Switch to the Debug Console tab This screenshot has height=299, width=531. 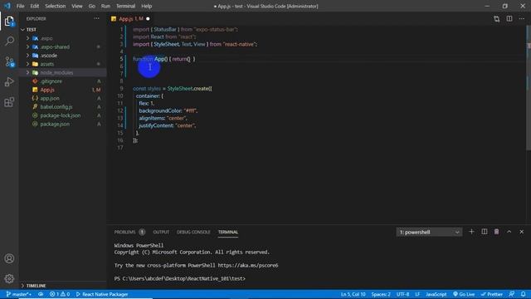point(193,233)
